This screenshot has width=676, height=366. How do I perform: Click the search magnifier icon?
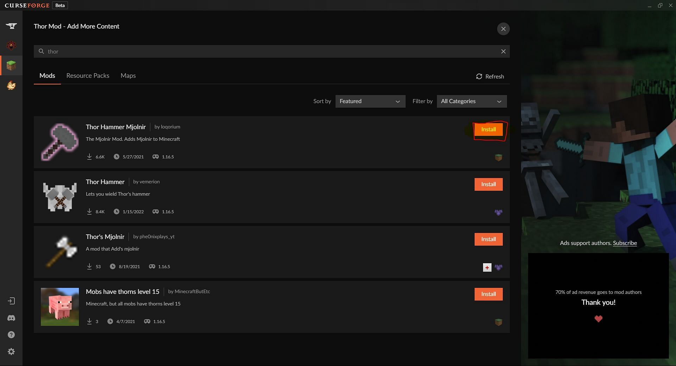[41, 51]
